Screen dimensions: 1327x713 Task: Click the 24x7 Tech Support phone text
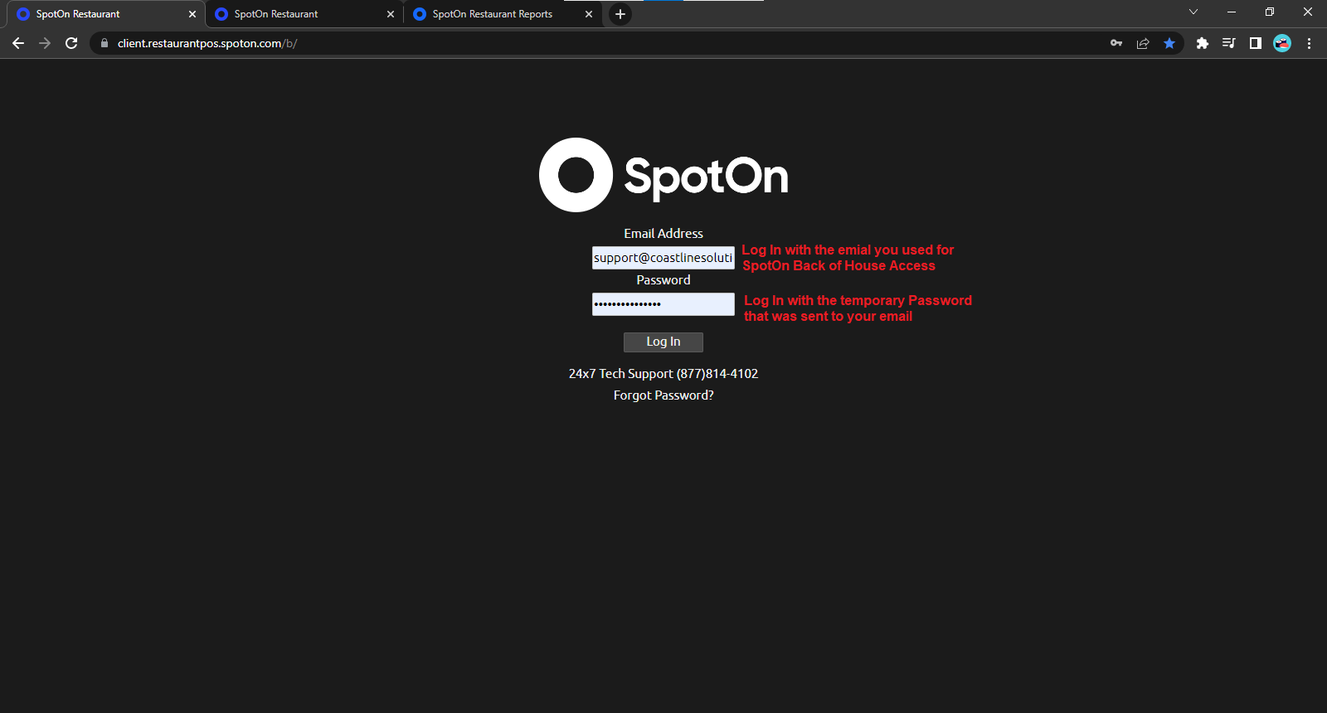tap(663, 374)
